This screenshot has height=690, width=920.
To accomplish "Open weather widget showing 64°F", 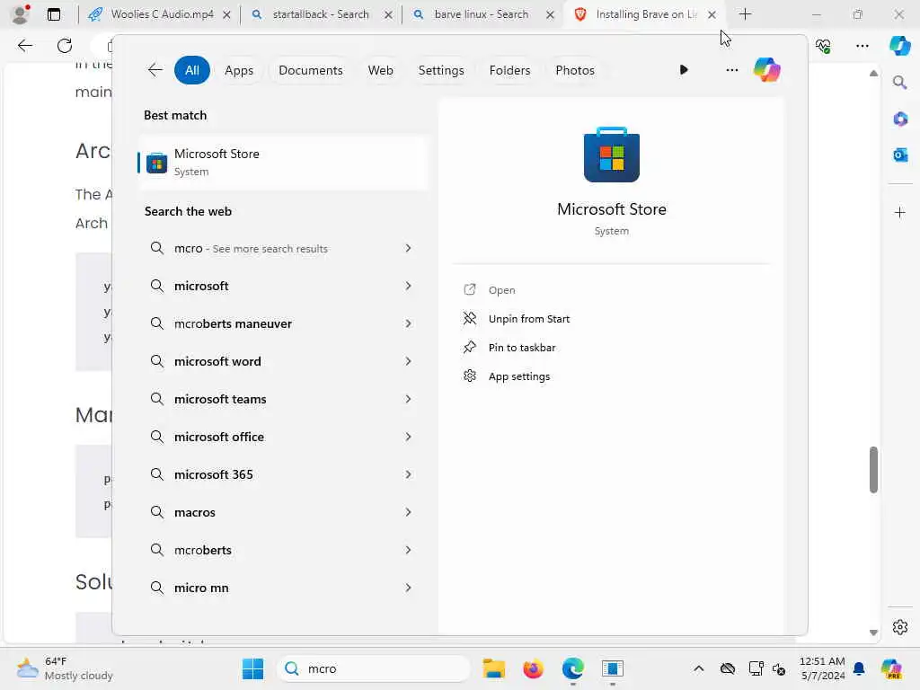I will 65,668.
